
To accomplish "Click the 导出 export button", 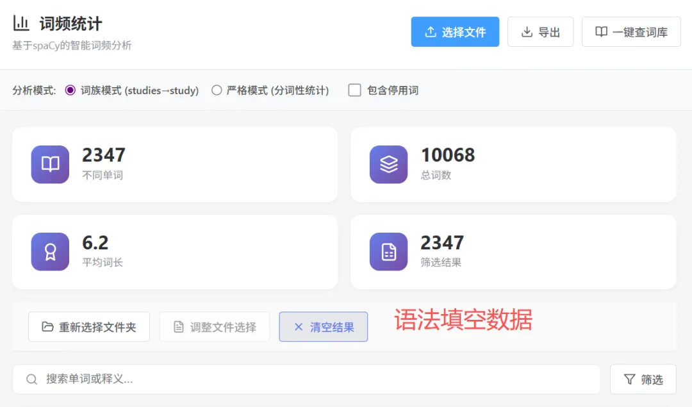I will point(540,31).
